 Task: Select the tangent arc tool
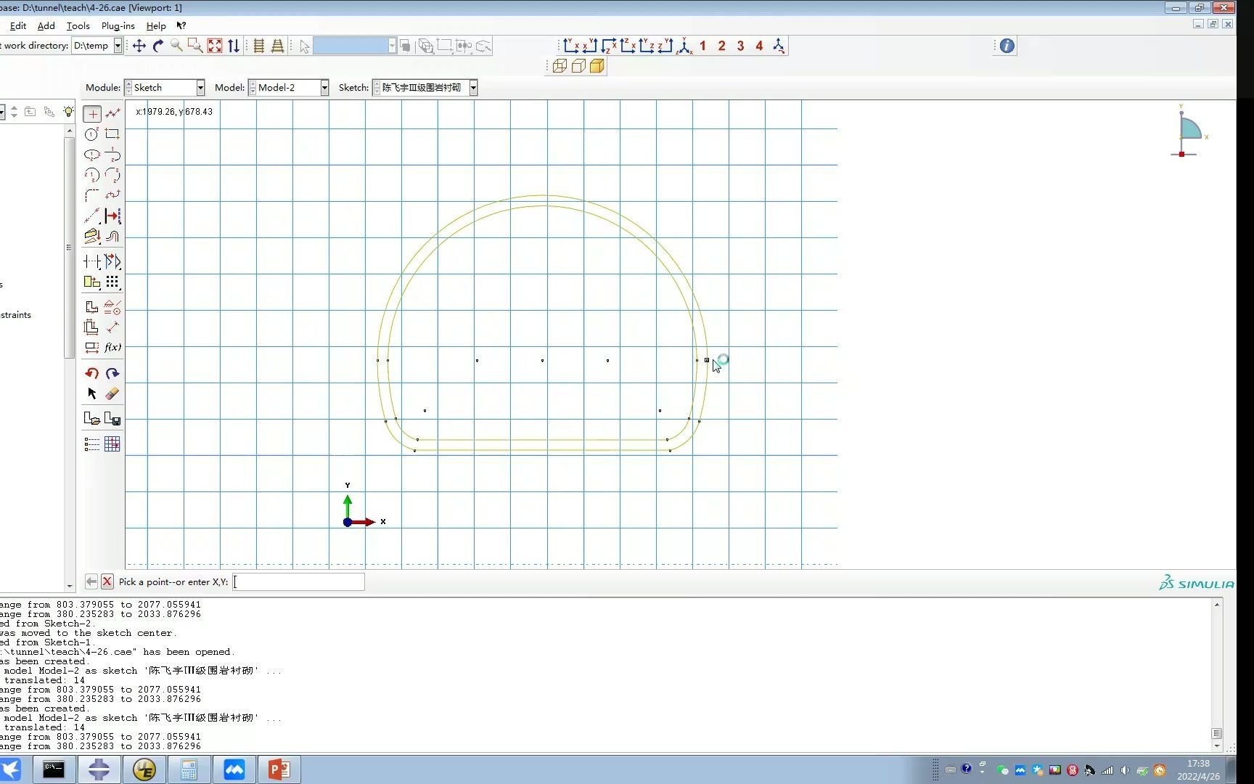[112, 155]
